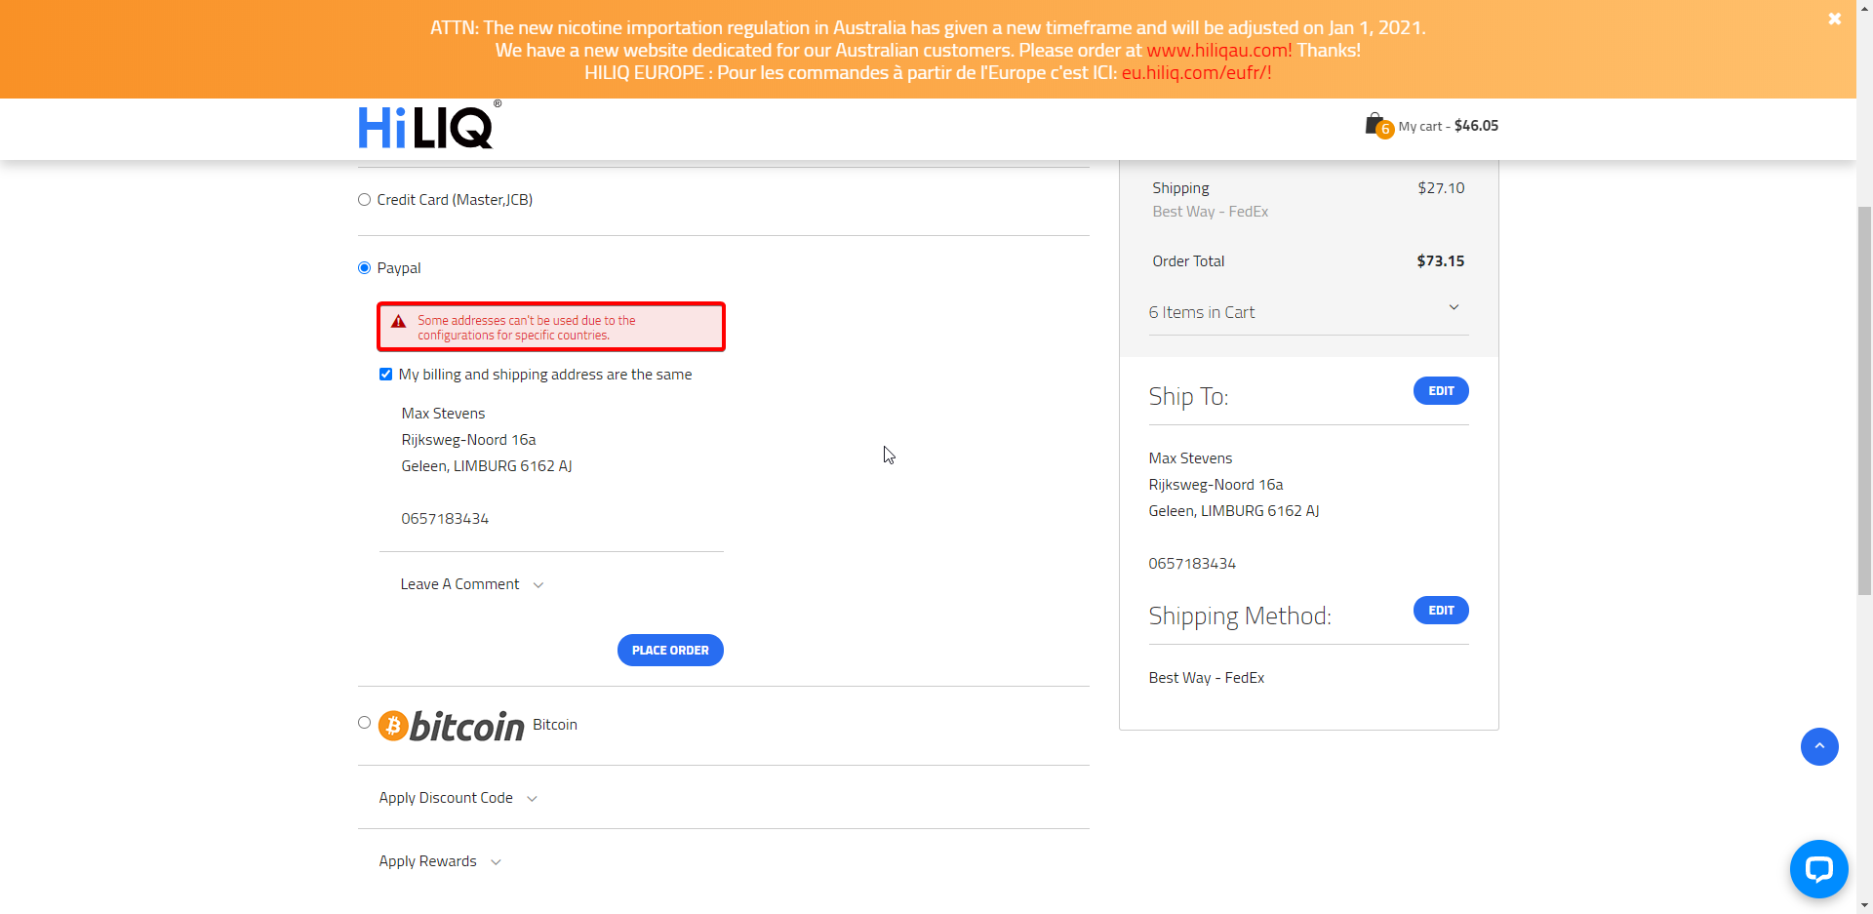Uncheck billing and shipping address same checkbox
The image size is (1873, 914).
[386, 375]
